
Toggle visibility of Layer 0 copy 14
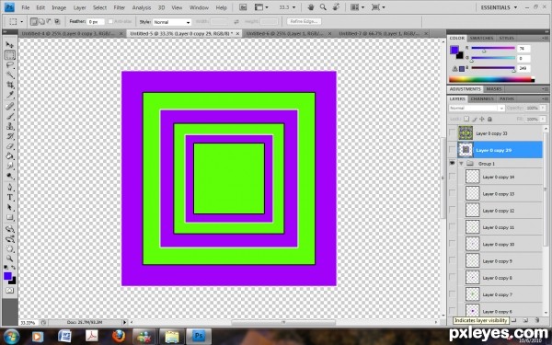(452, 177)
